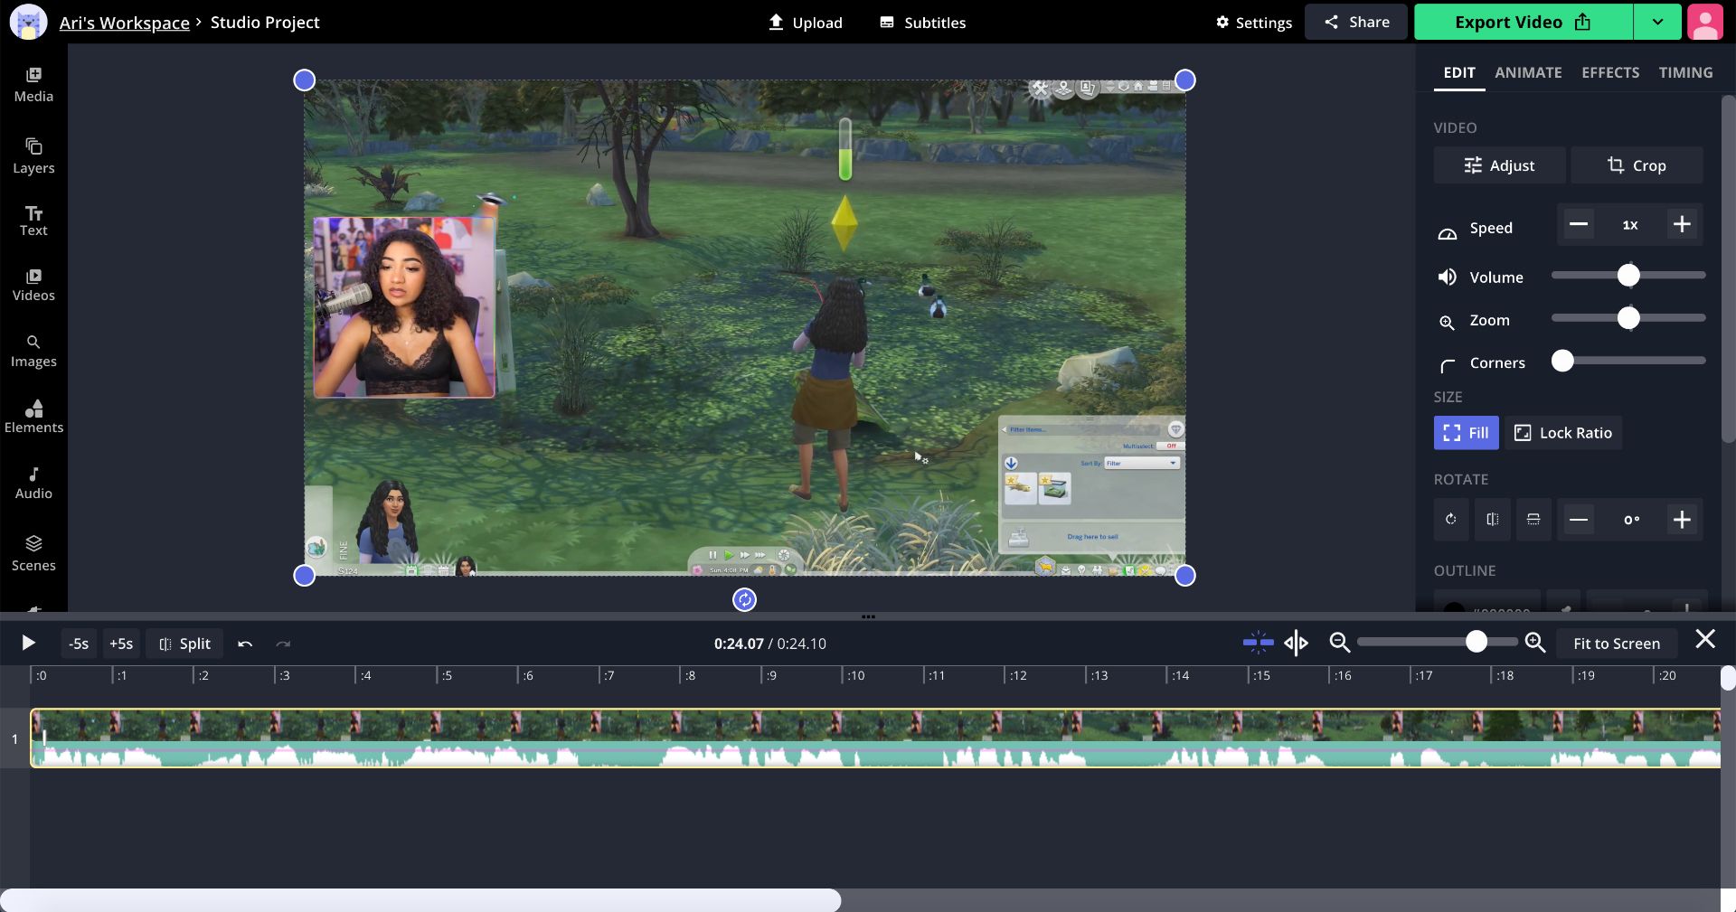This screenshot has width=1736, height=912.
Task: Switch to the EFFECTS tab
Action: point(1610,72)
